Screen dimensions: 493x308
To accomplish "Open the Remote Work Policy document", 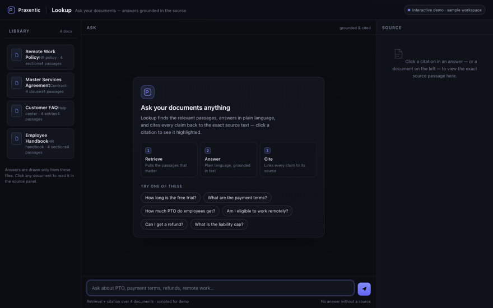I will (x=40, y=57).
